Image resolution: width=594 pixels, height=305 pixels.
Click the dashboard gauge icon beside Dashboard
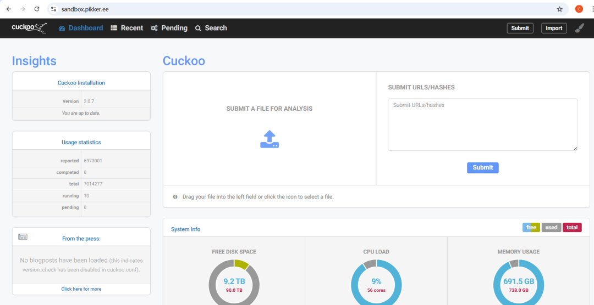point(62,29)
